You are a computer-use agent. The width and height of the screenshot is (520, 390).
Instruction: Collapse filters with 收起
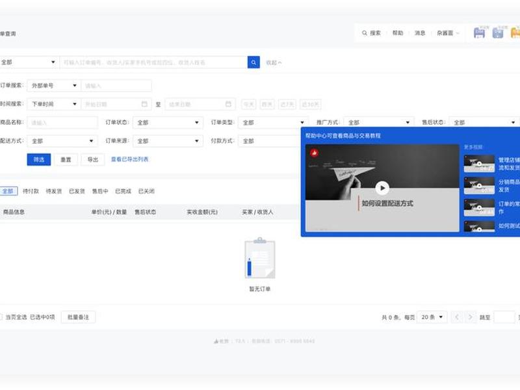point(274,62)
